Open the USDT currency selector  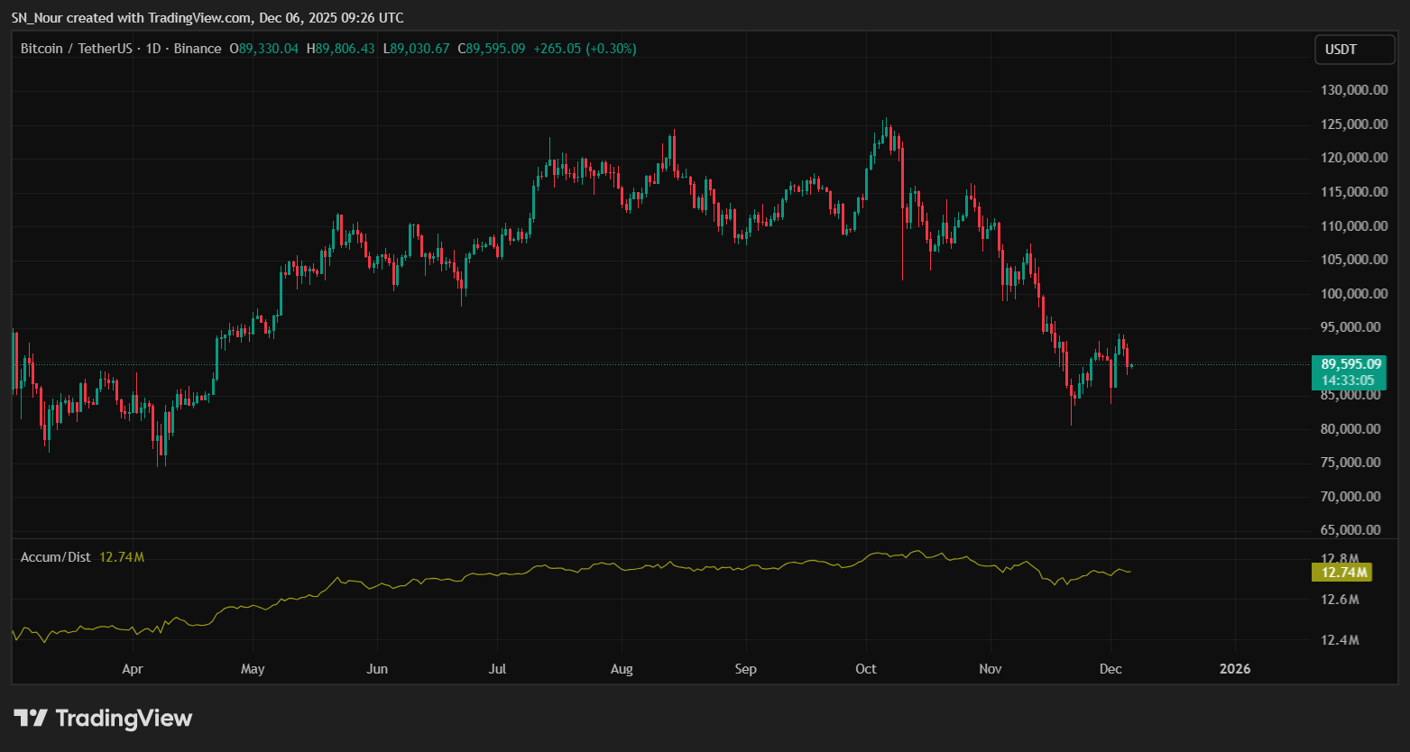click(1353, 50)
